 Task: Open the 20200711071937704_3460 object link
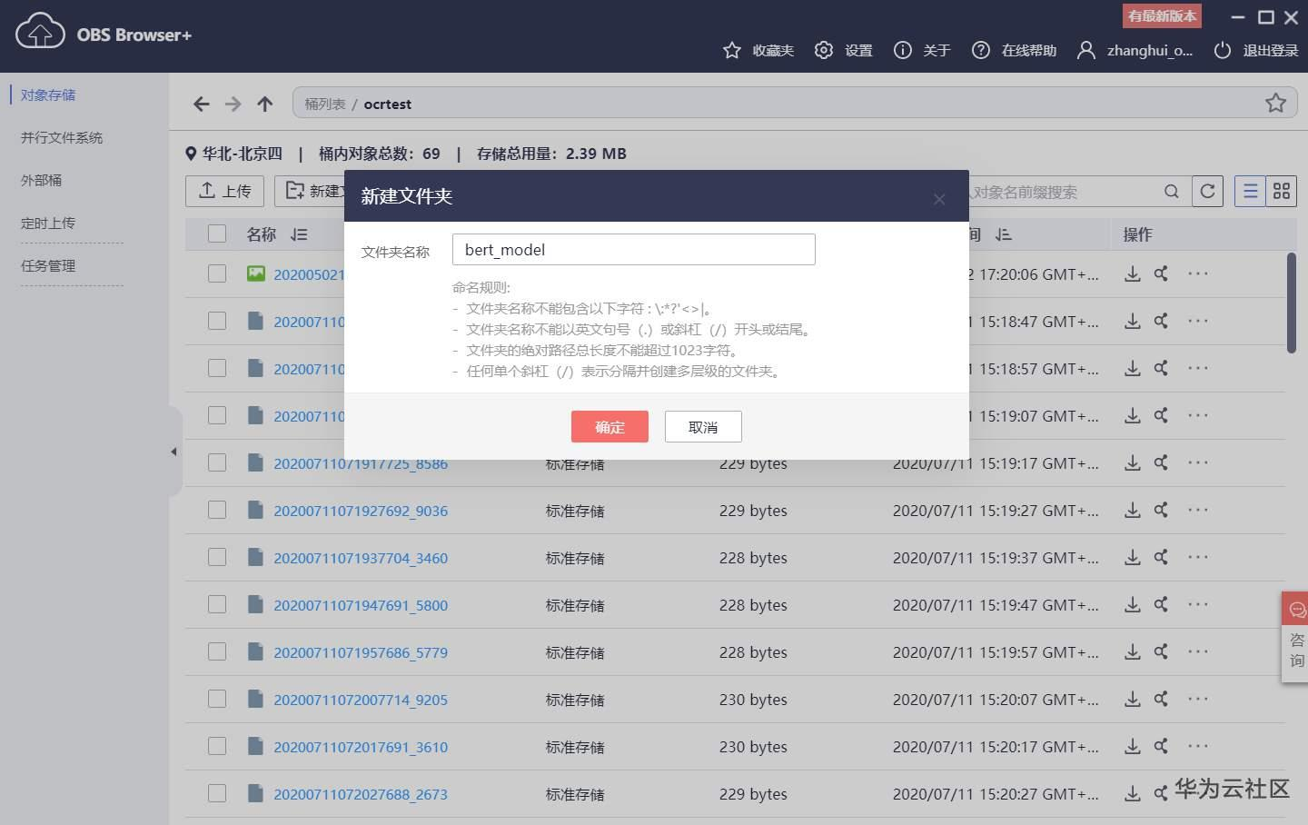tap(361, 558)
